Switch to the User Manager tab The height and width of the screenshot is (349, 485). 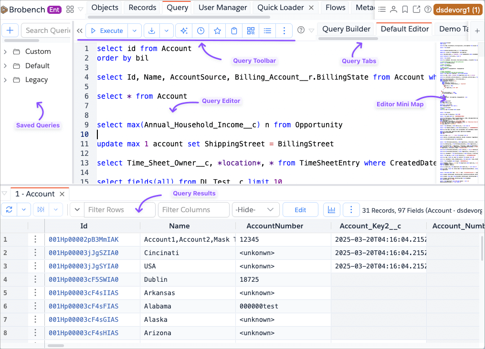point(222,8)
